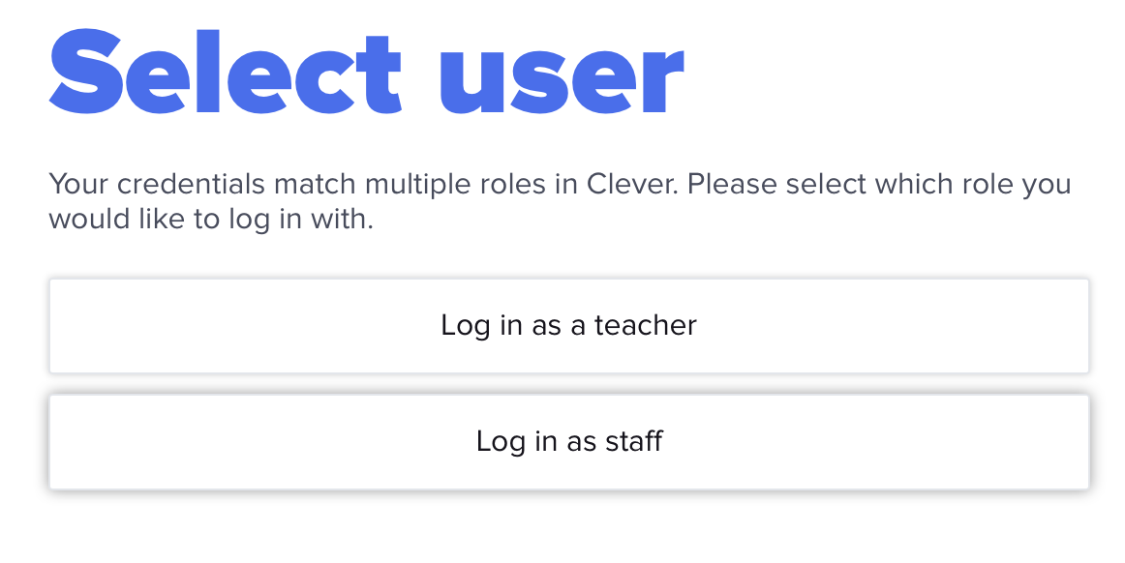Click the "Log in as a teacher" button
This screenshot has height=563, width=1125.
[568, 325]
